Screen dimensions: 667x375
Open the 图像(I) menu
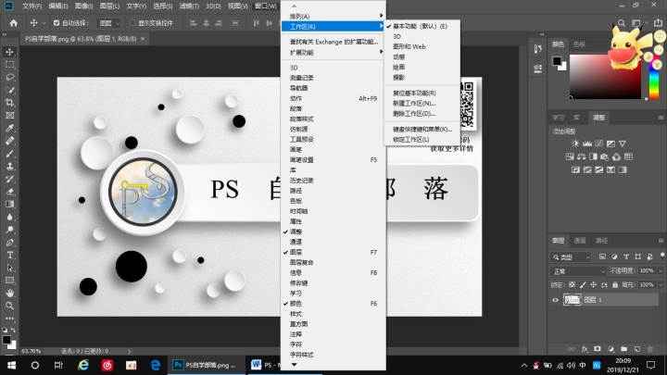coord(83,6)
